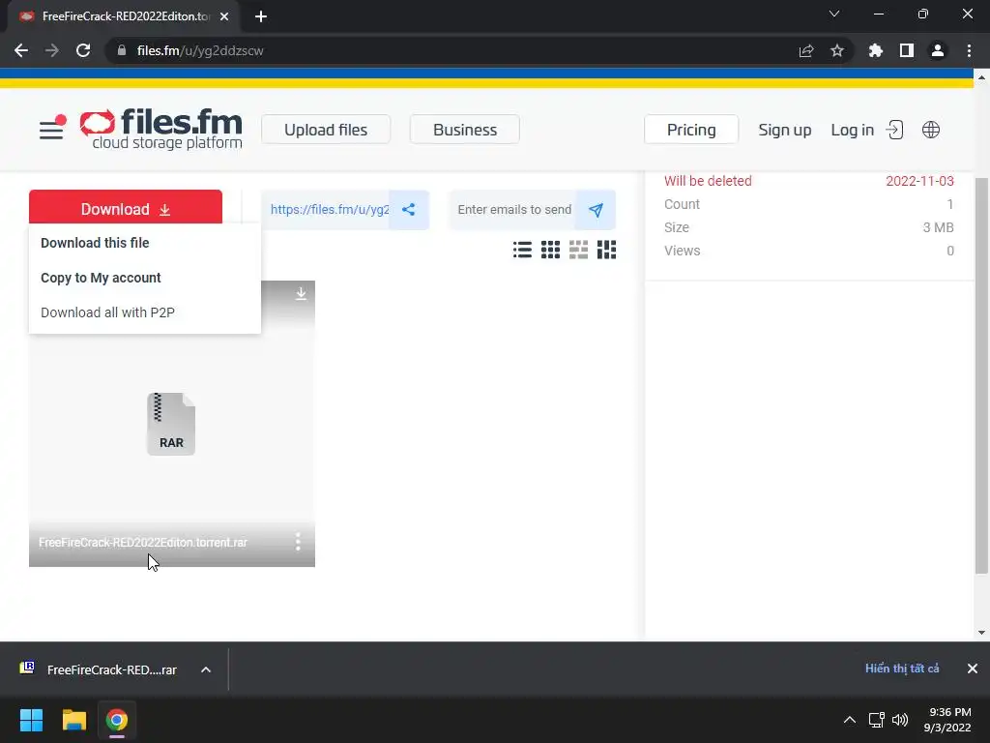The image size is (990, 743).
Task: Open Chrome extensions puzzle icon
Action: pyautogui.click(x=875, y=50)
